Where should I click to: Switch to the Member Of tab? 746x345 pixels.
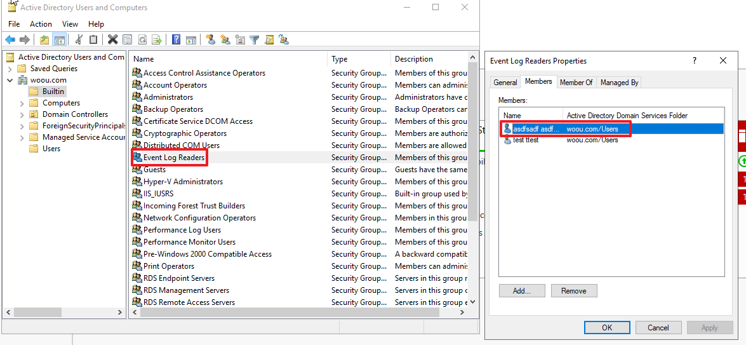coord(576,83)
